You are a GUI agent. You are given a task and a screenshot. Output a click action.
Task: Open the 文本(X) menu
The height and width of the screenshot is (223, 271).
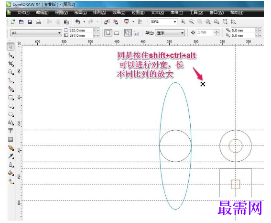click(x=157, y=12)
